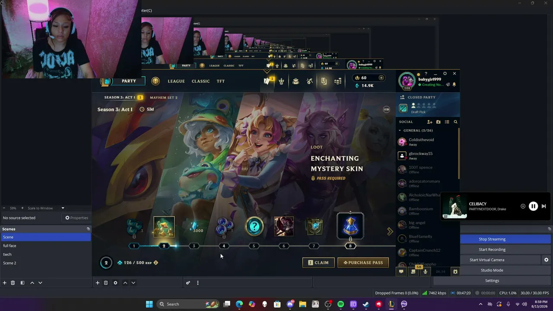Select the level 8 blue reward
Viewport: 553px width, 311px height.
350,226
